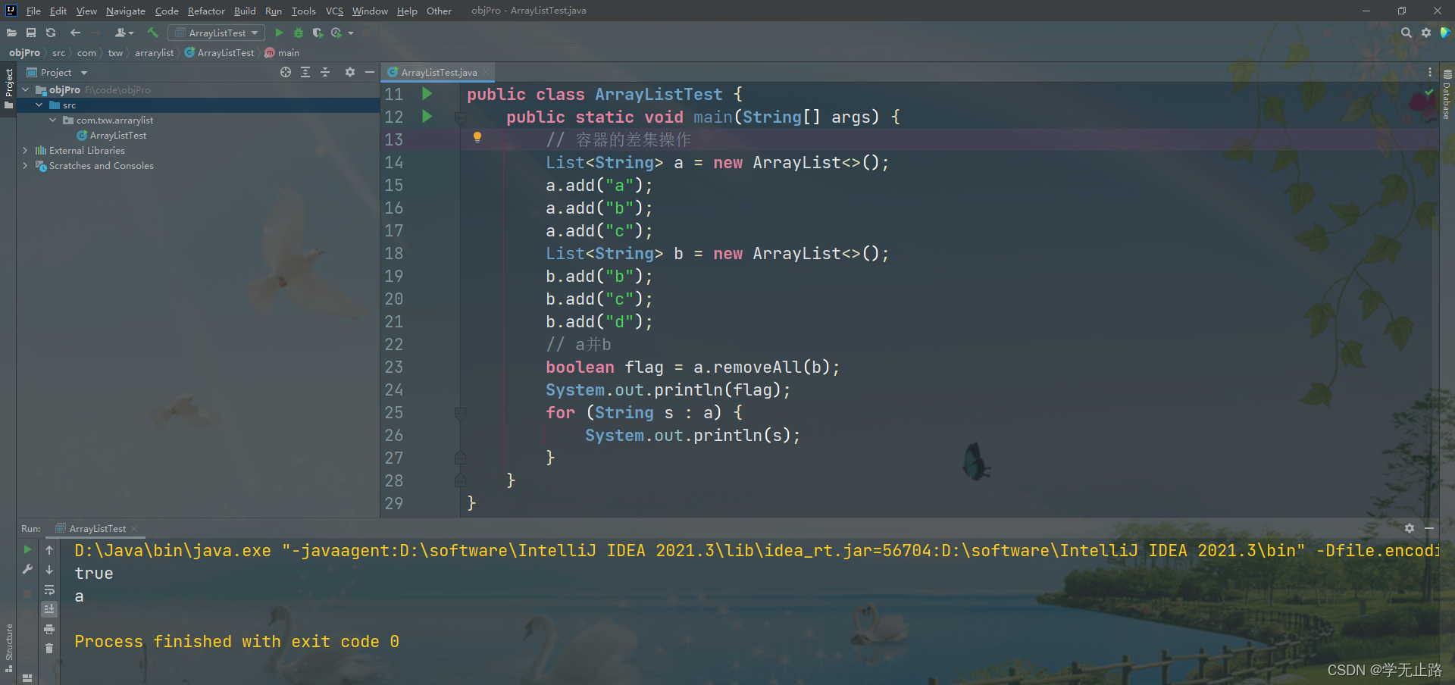The image size is (1455, 685).
Task: Collapse the com.txw.arrarylist package node
Action: 53,120
